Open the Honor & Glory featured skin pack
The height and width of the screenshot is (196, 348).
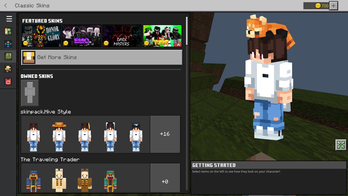(x=41, y=36)
